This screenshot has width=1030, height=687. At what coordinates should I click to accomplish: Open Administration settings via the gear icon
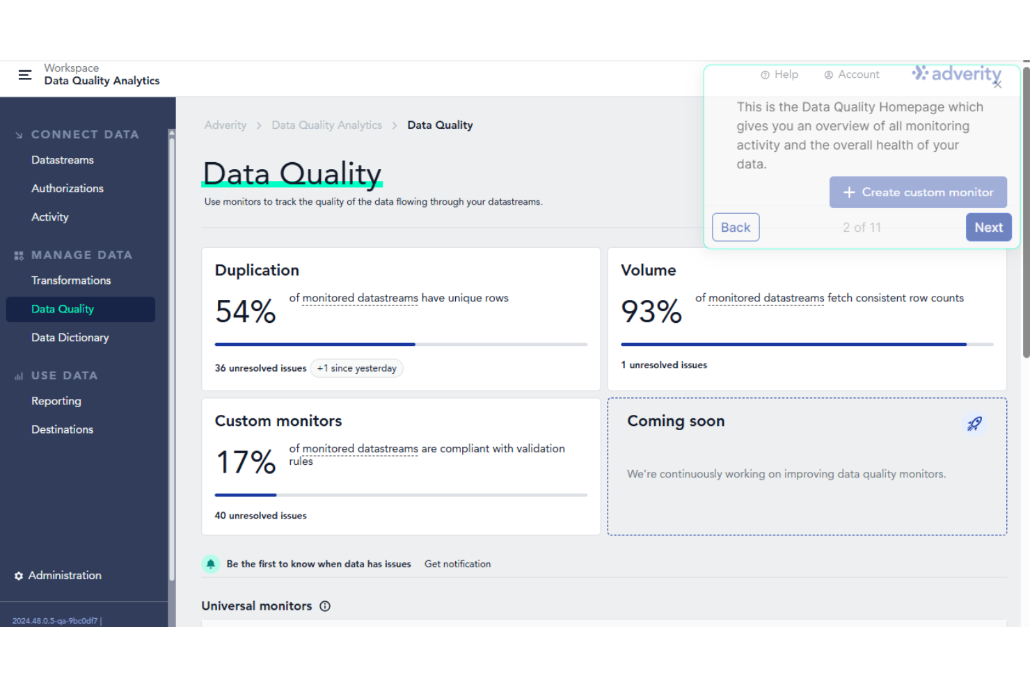[18, 576]
